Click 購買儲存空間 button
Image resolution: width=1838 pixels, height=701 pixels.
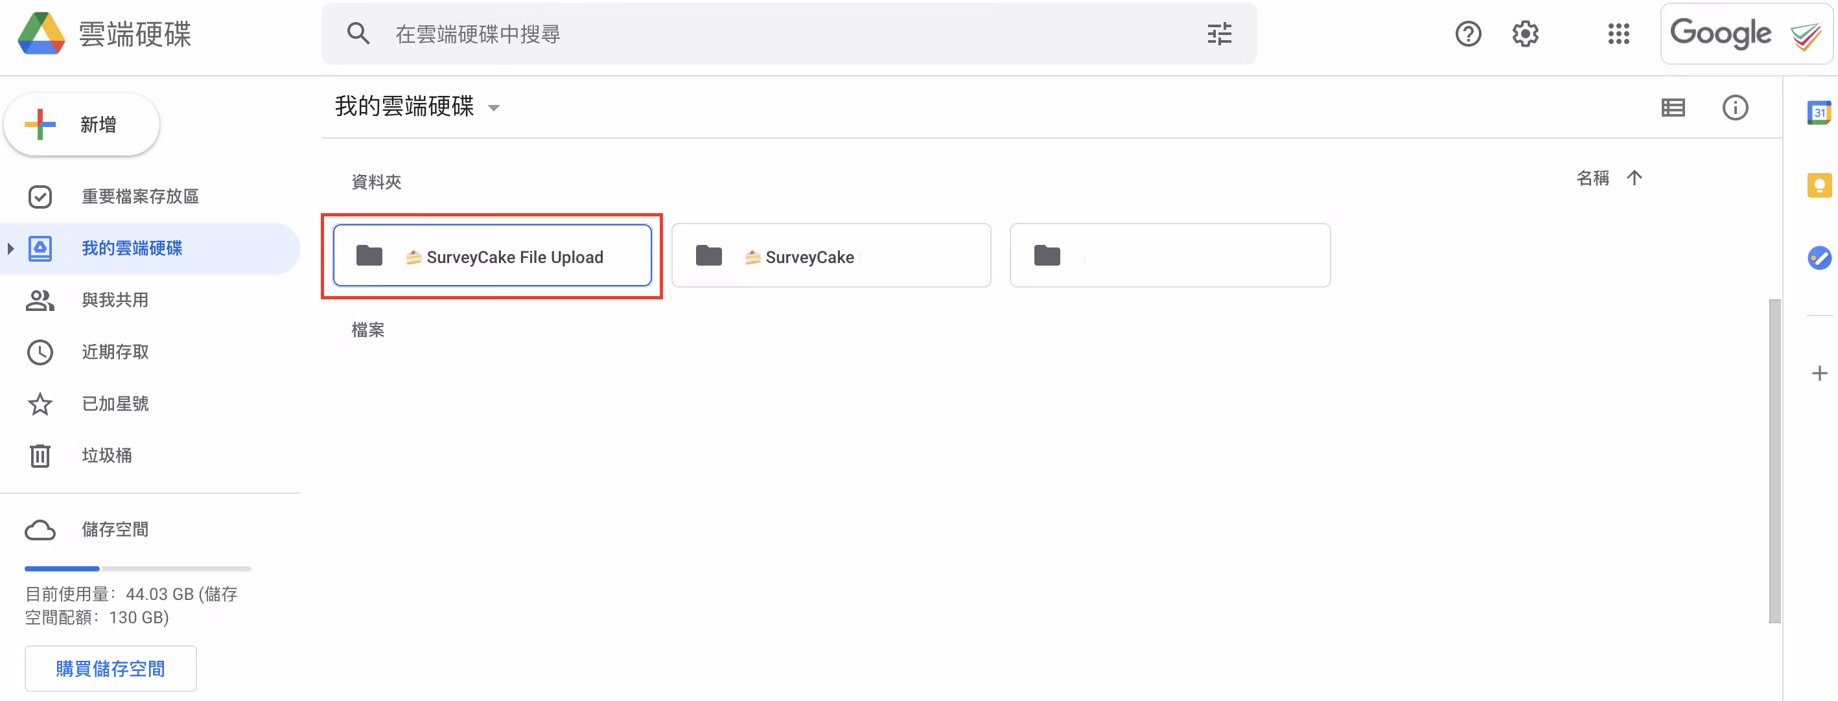coord(111,668)
